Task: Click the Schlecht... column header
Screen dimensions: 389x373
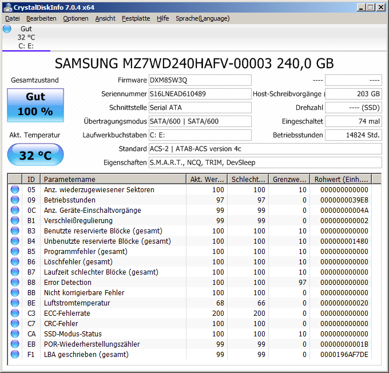Action: (248, 179)
